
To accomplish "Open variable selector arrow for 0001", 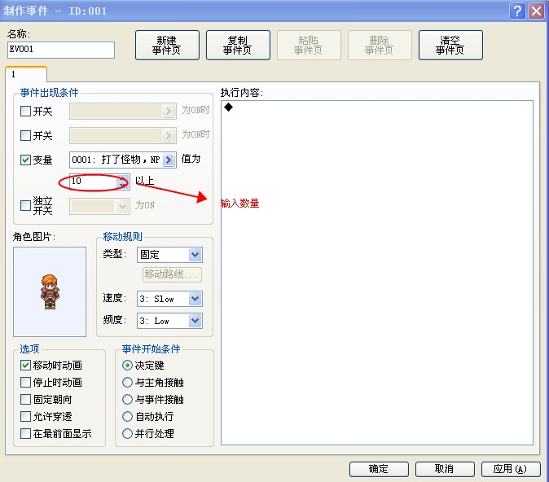I will click(169, 160).
